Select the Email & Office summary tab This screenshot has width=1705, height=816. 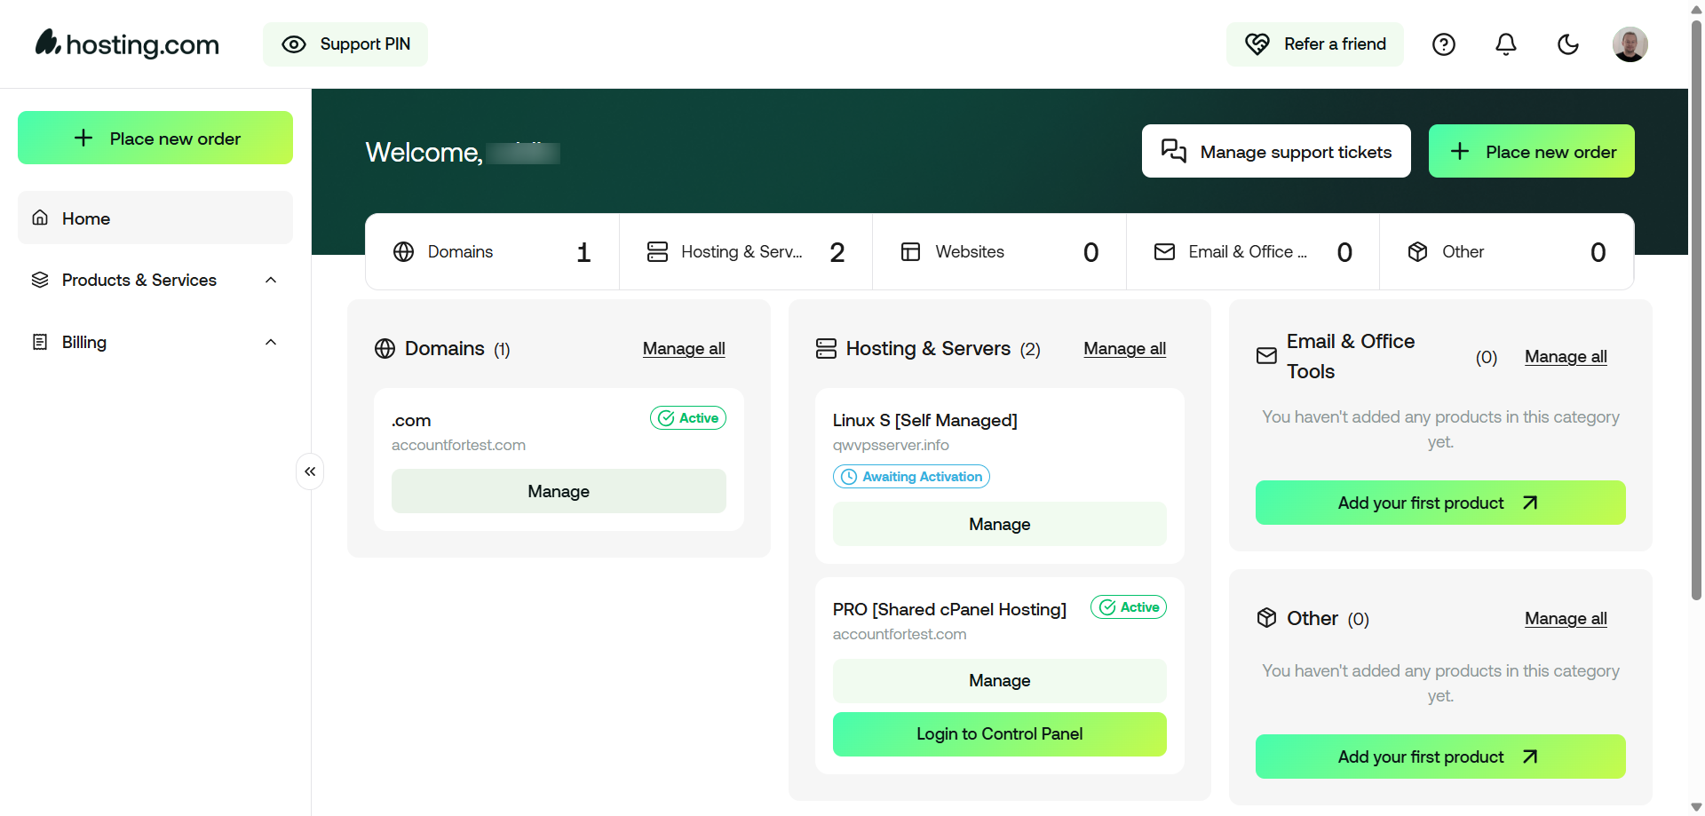point(1253,252)
